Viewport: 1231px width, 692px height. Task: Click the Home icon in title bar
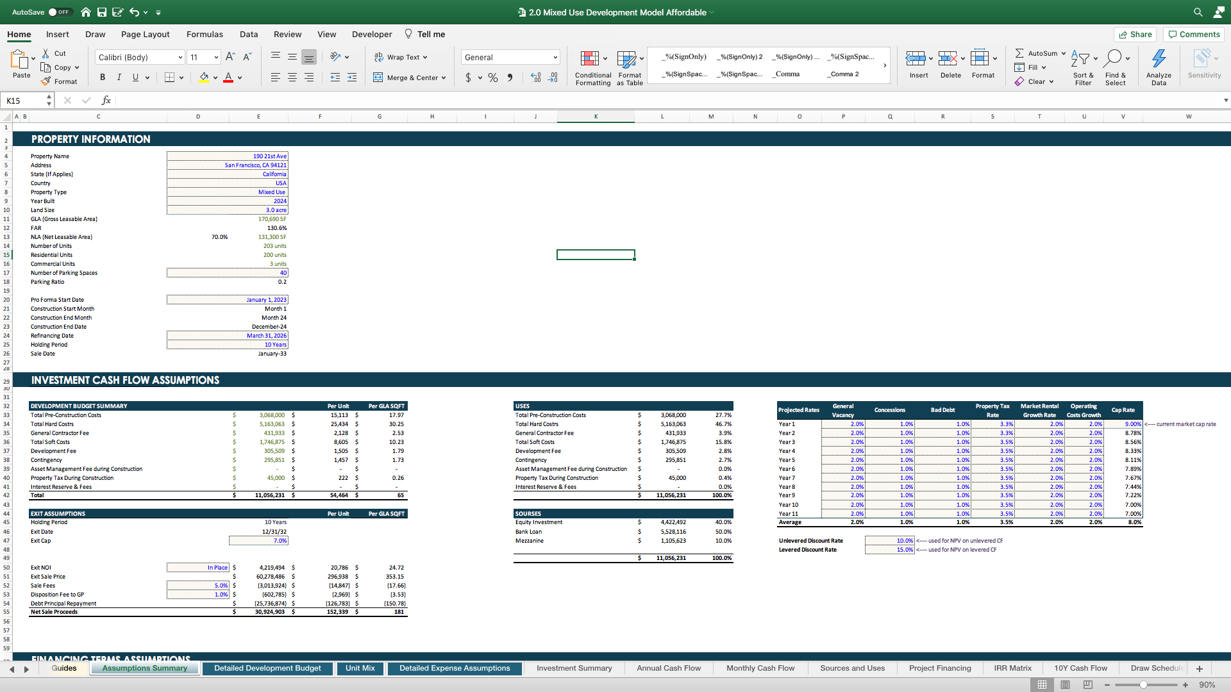click(86, 12)
